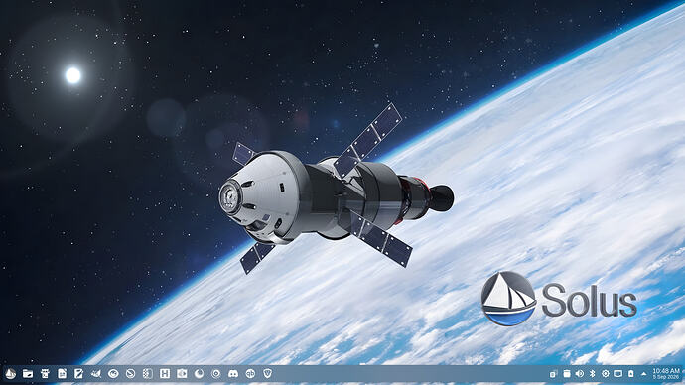
Task: Open the gear-shaped system tray icon
Action: (x=606, y=374)
